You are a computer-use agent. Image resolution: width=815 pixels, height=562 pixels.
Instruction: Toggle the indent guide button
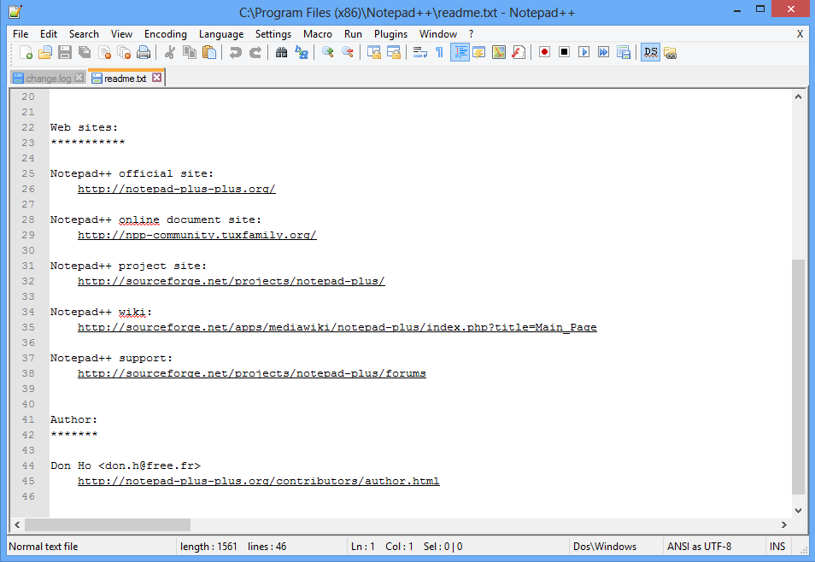click(460, 52)
